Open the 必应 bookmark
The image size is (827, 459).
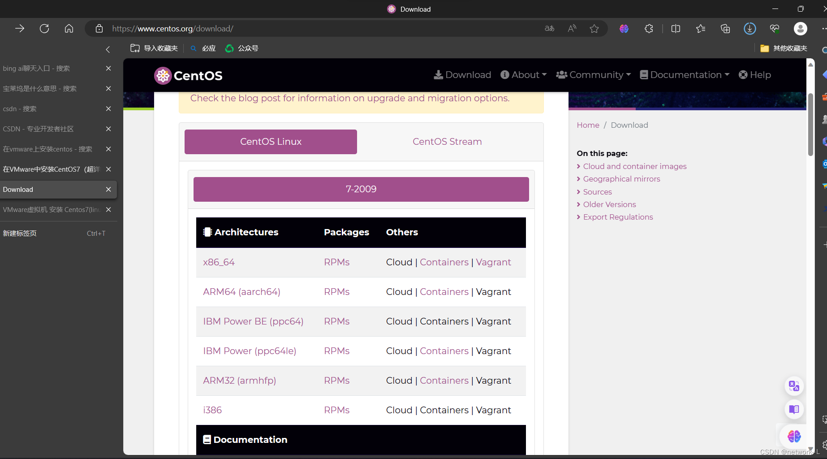(203, 48)
